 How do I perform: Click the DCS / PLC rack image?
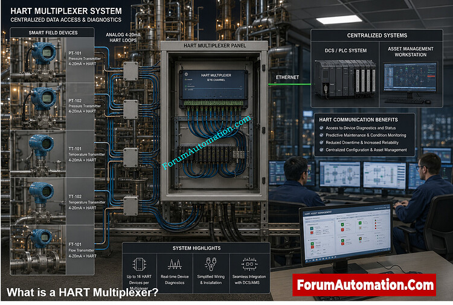345,79
